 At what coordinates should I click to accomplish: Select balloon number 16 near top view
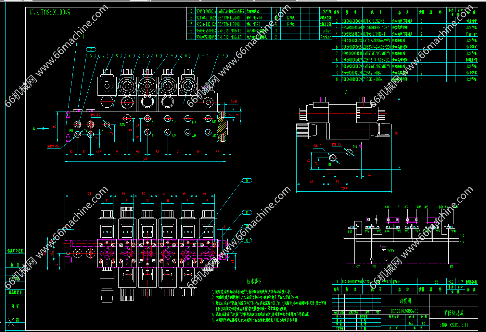pos(247,240)
